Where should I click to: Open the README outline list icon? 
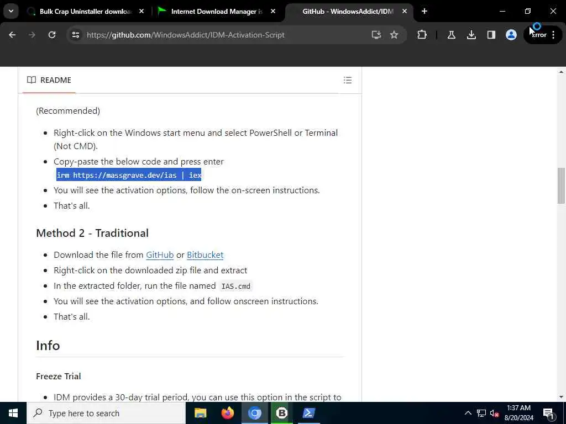(347, 80)
